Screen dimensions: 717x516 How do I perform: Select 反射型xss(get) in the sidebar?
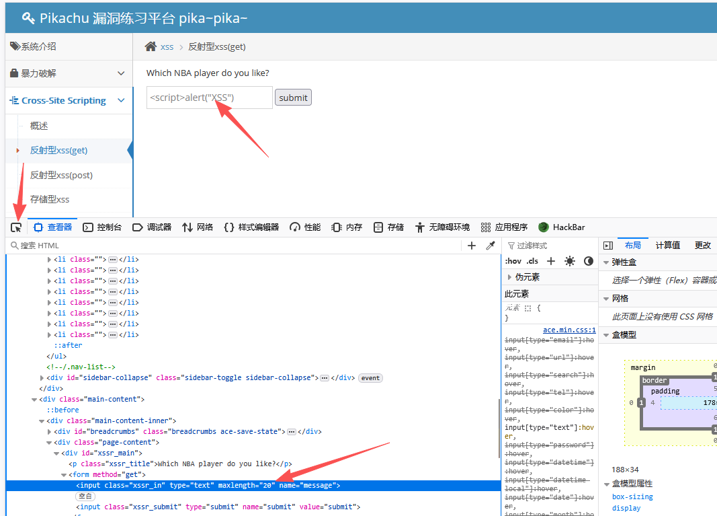[x=58, y=150]
